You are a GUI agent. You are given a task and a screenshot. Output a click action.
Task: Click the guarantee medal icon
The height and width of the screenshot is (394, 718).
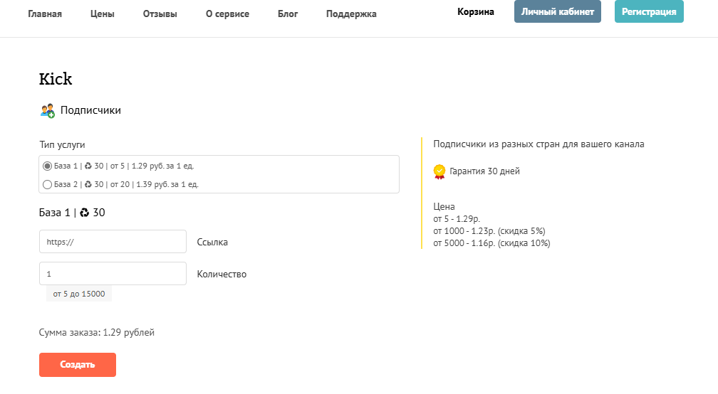pyautogui.click(x=439, y=172)
